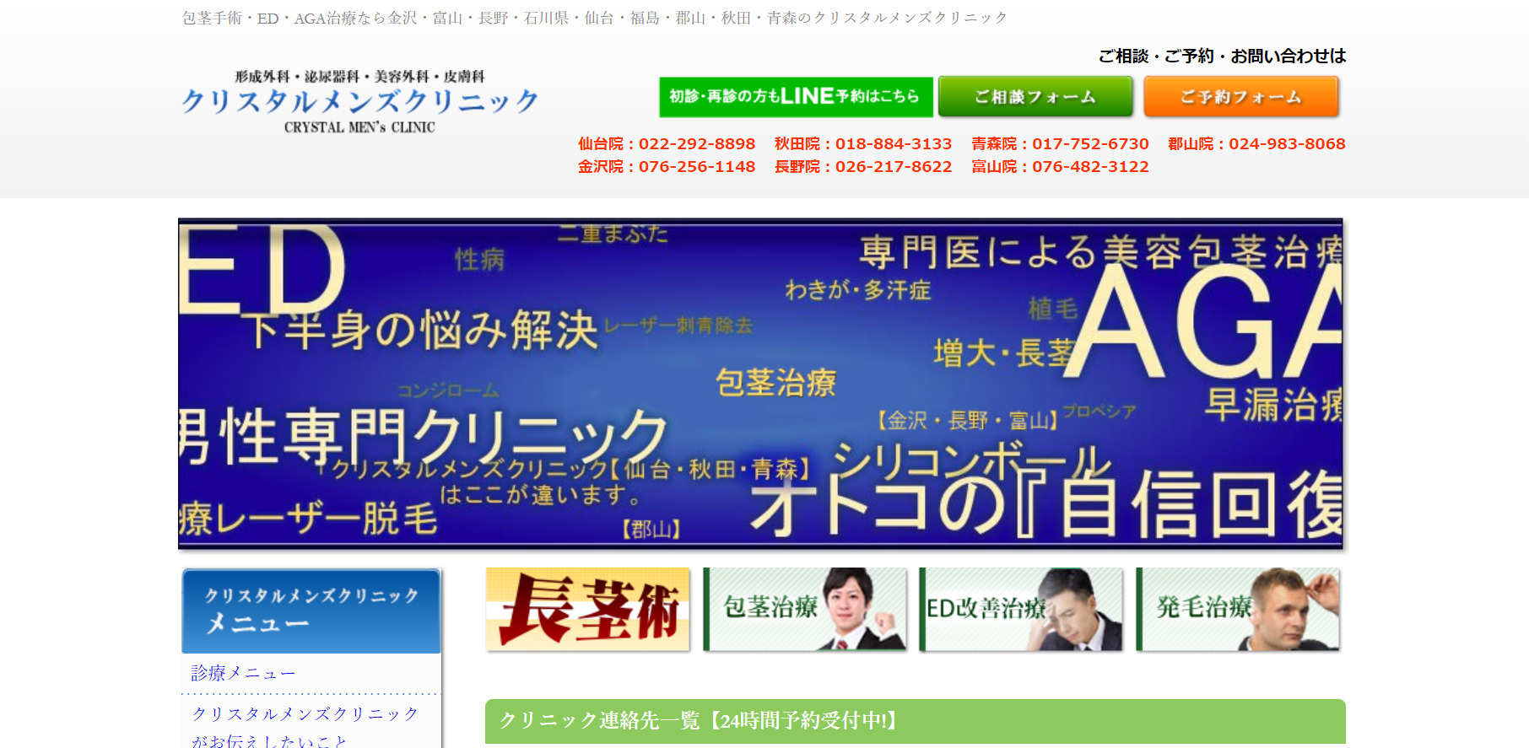Open the green LINE予約 reservation button
The width and height of the screenshot is (1529, 748).
795,97
